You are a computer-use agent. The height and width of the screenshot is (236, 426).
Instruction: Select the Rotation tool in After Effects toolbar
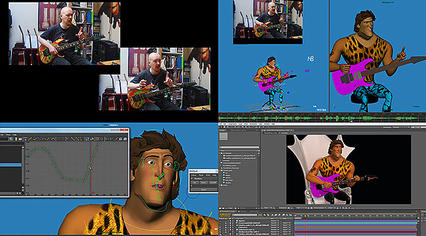pyautogui.click(x=231, y=127)
